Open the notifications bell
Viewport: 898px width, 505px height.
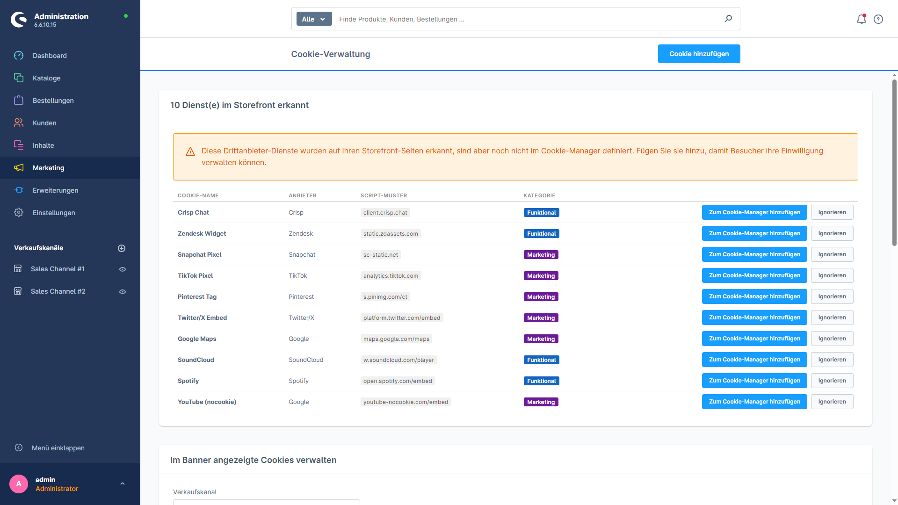(x=862, y=19)
